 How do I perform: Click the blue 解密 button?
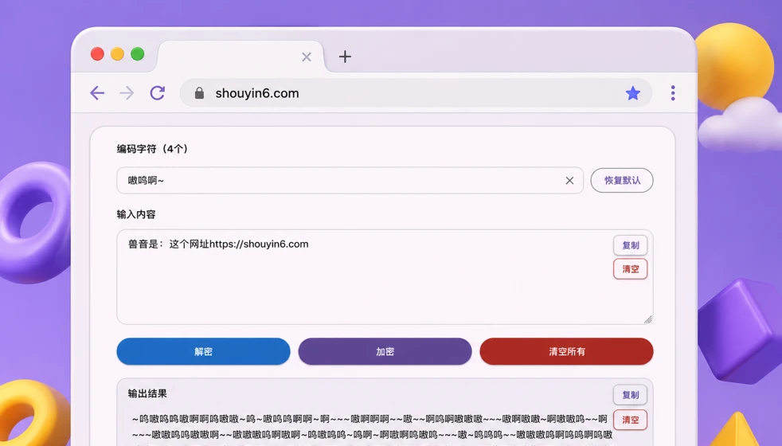click(204, 351)
